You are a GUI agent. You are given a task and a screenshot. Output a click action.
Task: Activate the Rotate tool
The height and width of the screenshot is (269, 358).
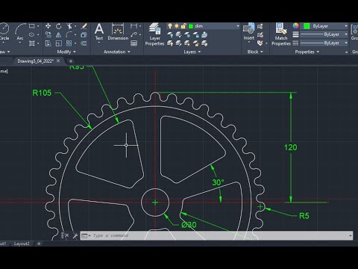click(x=59, y=26)
